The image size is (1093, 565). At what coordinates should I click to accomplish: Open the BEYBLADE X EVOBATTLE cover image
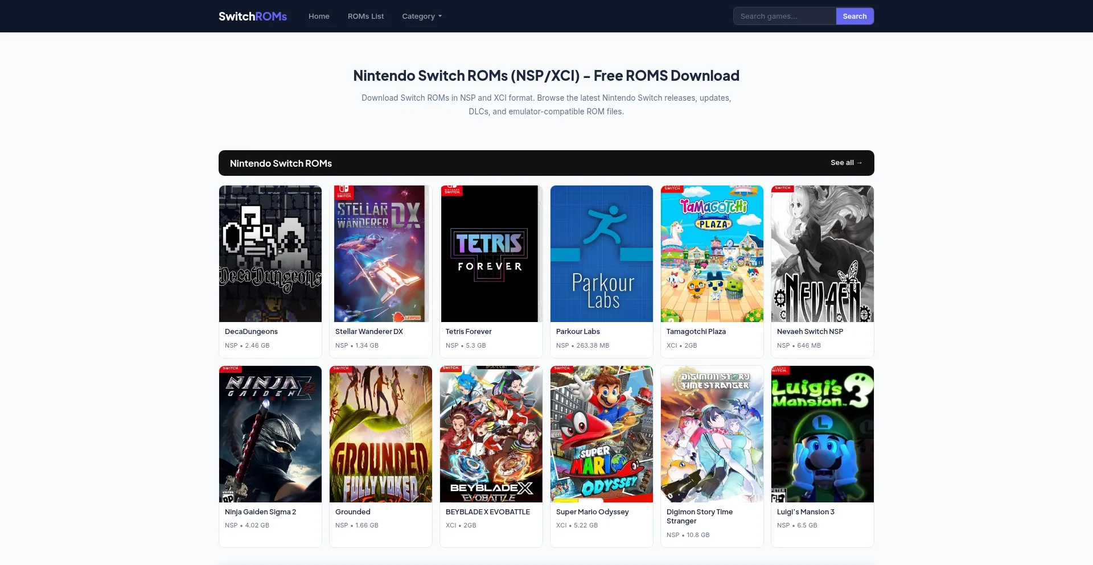tap(491, 434)
